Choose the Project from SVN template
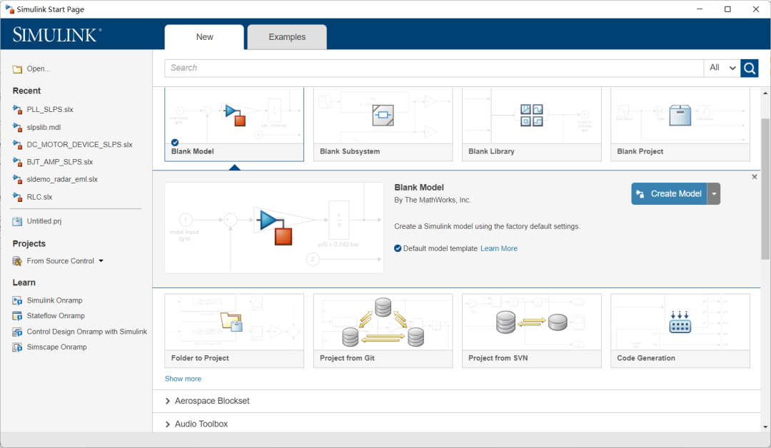This screenshot has height=448, width=771. click(532, 330)
